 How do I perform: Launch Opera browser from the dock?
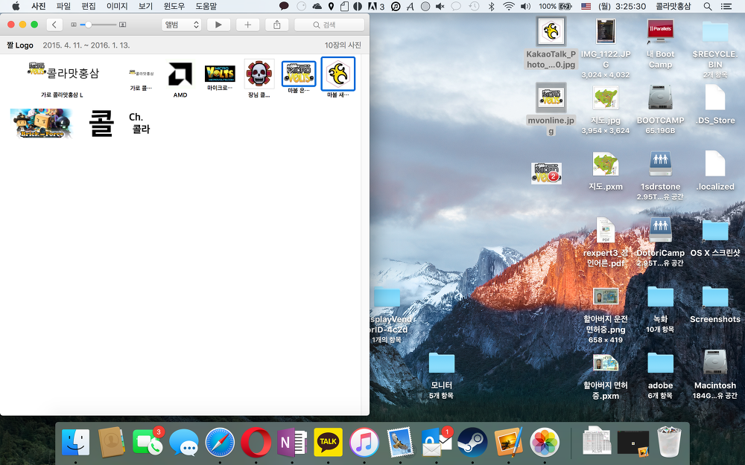pos(256,442)
